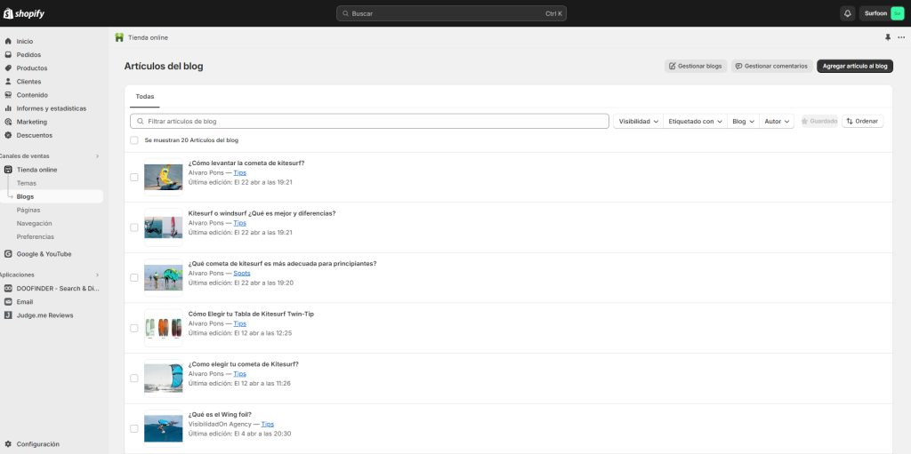Screen dimensions: 911x454
Task: Open the three-dot more options menu
Action: click(x=901, y=37)
